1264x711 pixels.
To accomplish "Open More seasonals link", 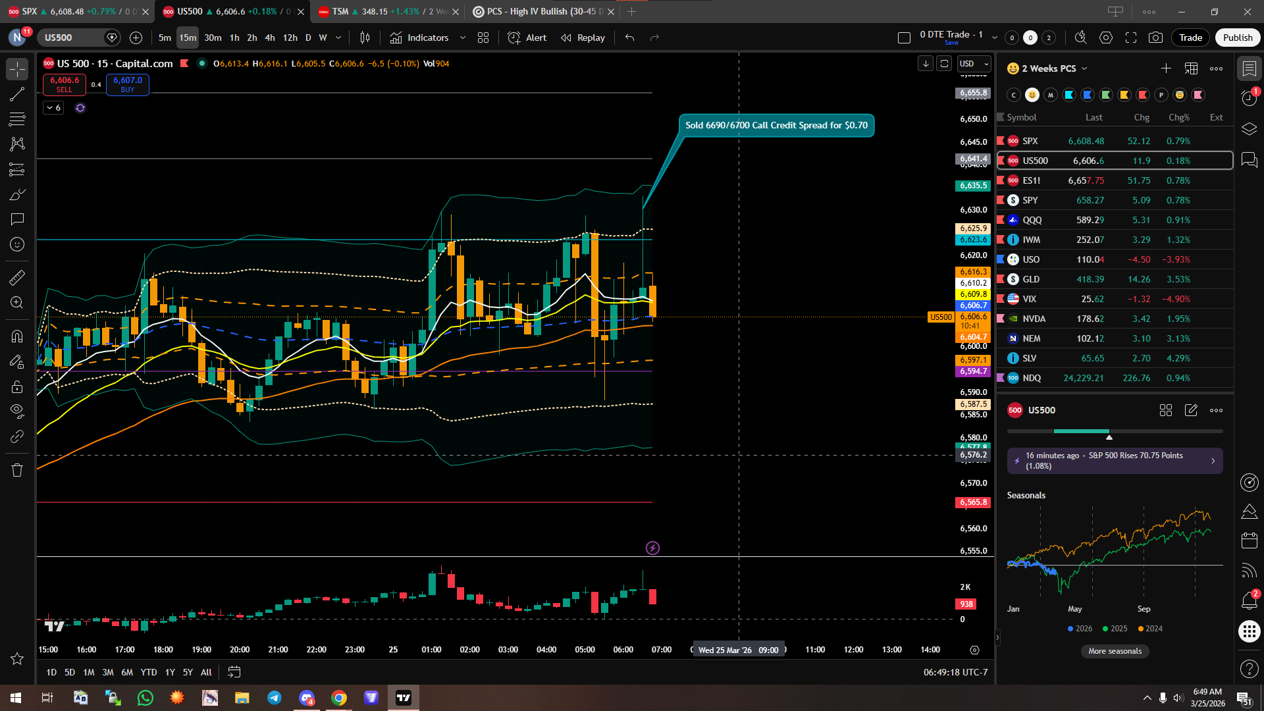I will tap(1115, 651).
